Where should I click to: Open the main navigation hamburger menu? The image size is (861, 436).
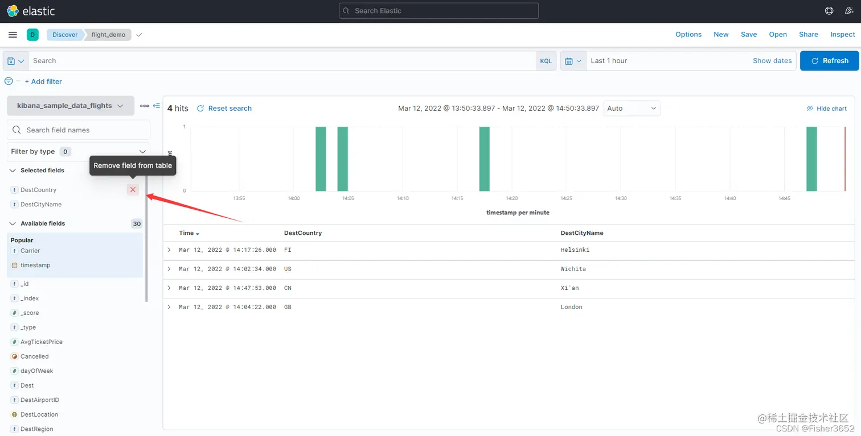[x=13, y=35]
